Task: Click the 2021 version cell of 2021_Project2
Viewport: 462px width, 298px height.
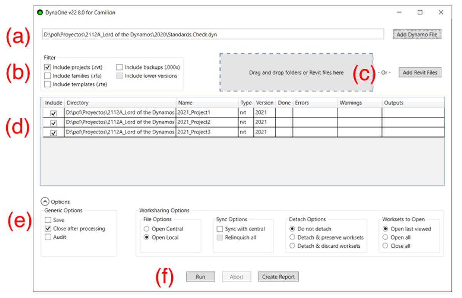Action: point(264,123)
